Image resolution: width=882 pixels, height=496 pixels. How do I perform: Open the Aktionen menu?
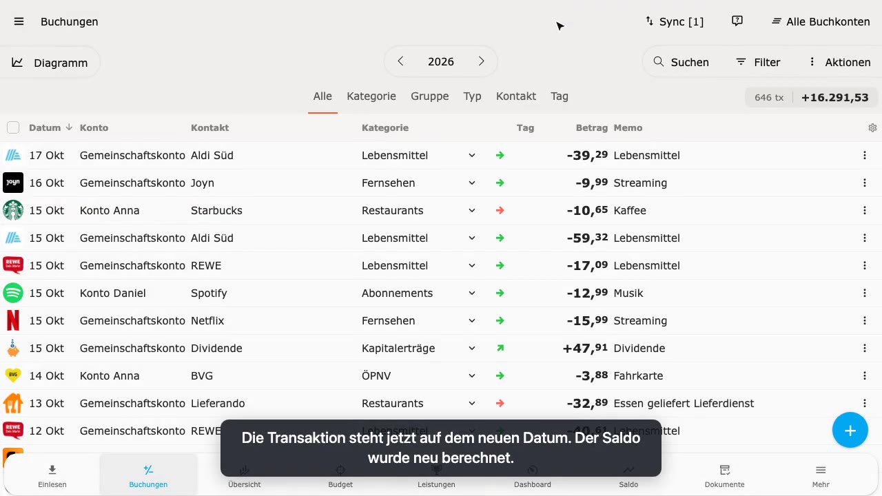coord(839,62)
